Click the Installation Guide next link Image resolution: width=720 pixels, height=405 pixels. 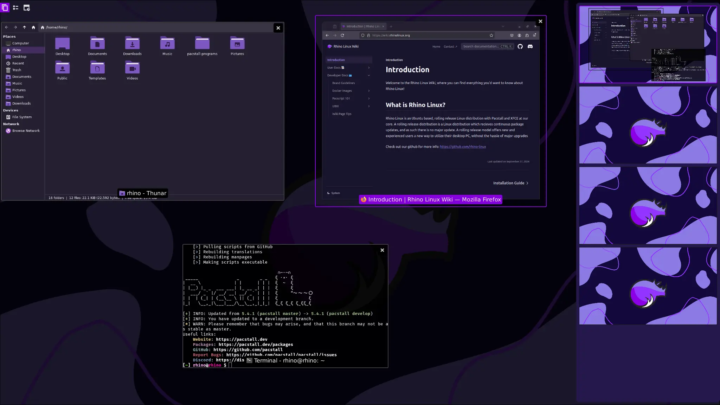[510, 183]
